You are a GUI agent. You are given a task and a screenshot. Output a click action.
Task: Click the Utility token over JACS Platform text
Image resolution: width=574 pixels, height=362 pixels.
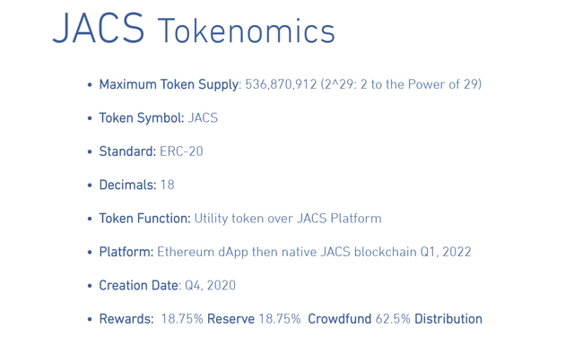288,219
